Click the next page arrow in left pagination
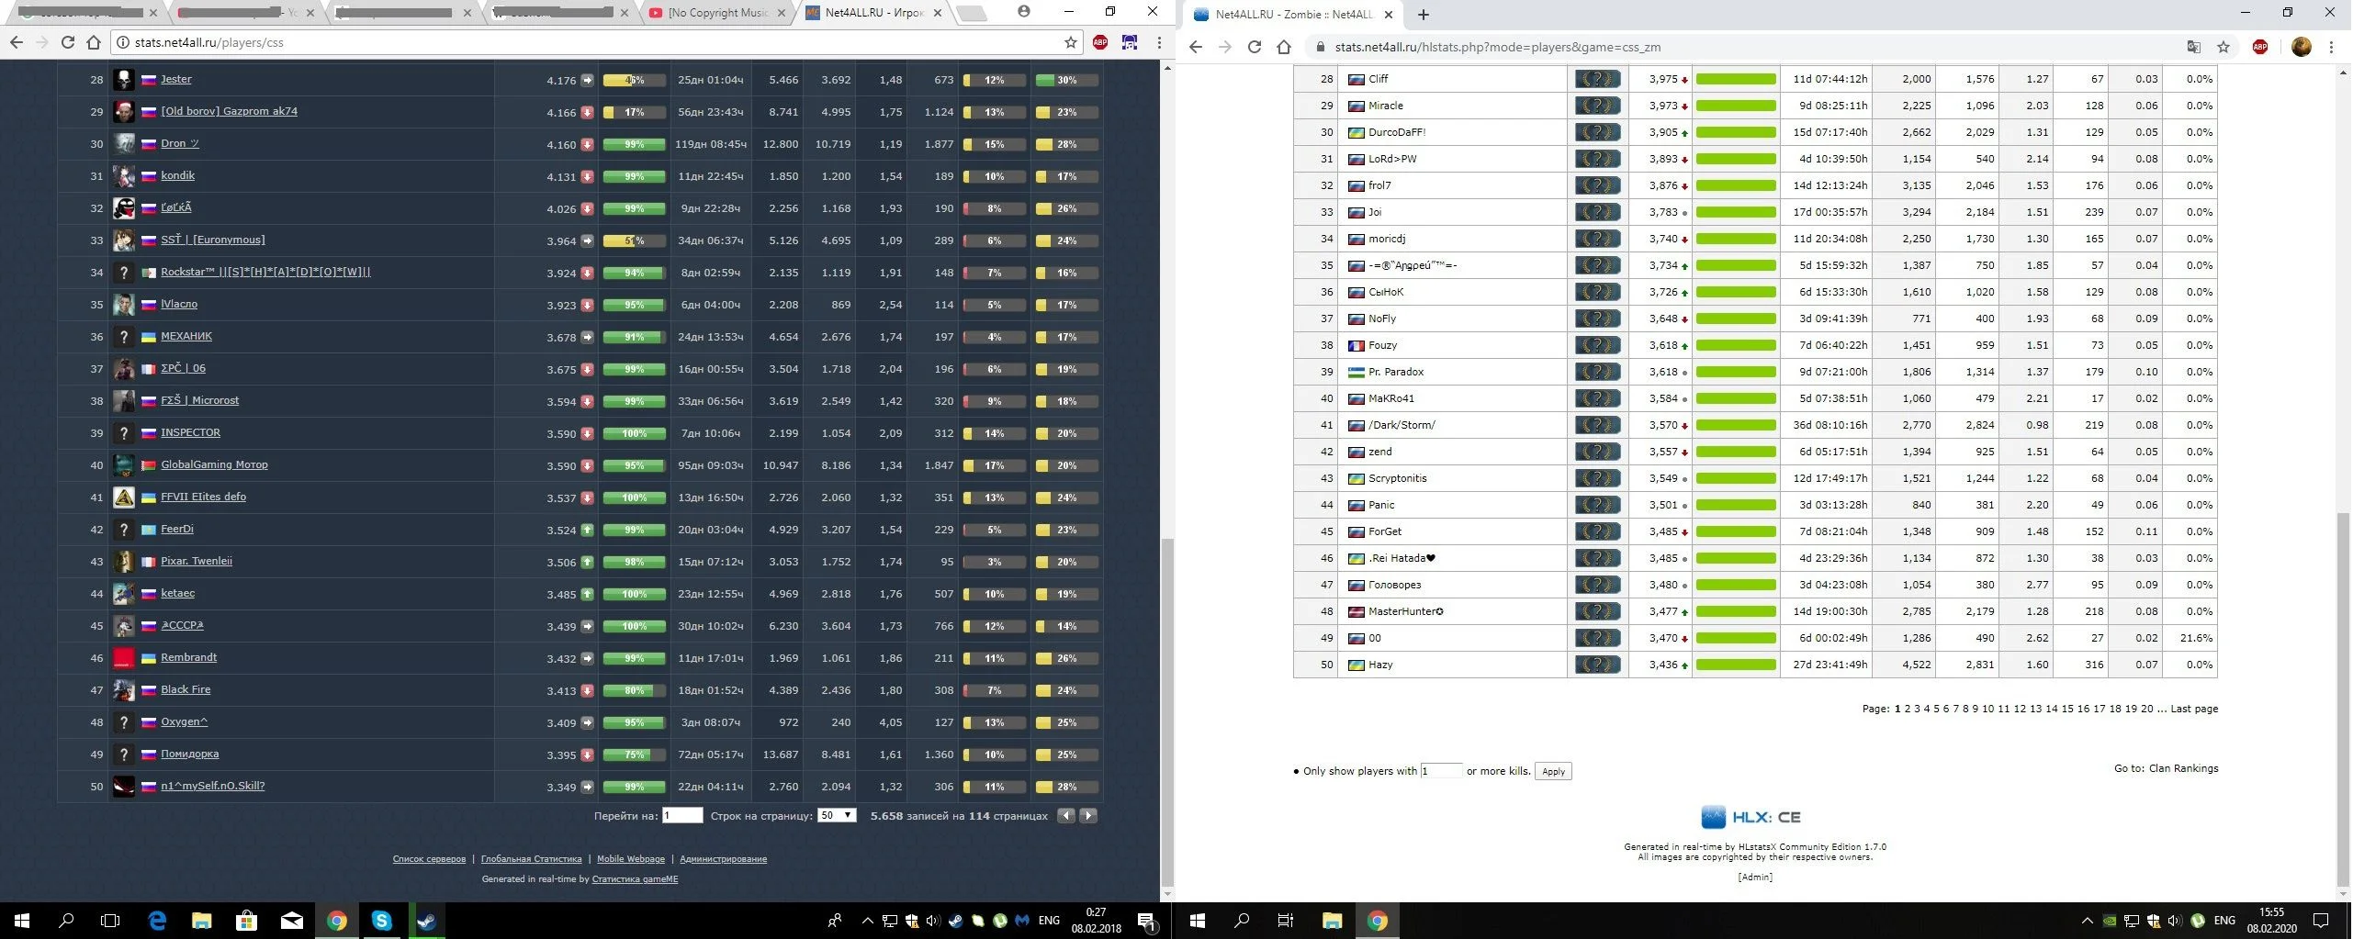The width and height of the screenshot is (2353, 939). pyautogui.click(x=1088, y=815)
